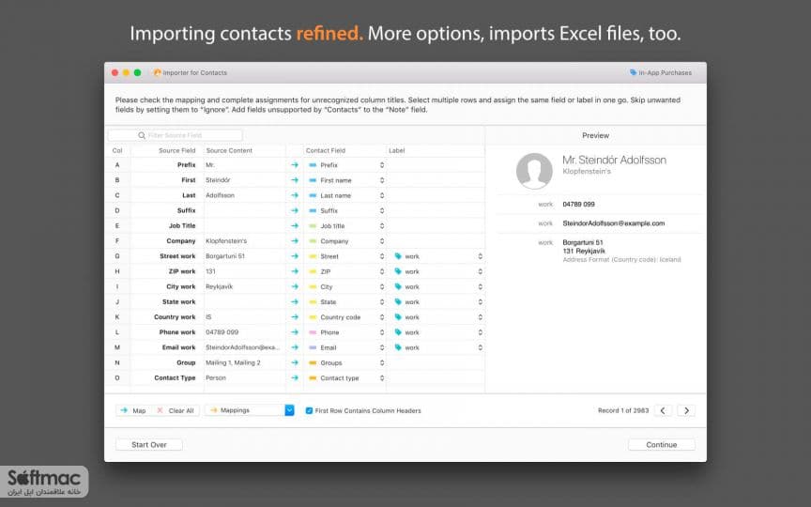Click the map arrow in the Contact Type row
The height and width of the screenshot is (507, 811).
point(295,378)
